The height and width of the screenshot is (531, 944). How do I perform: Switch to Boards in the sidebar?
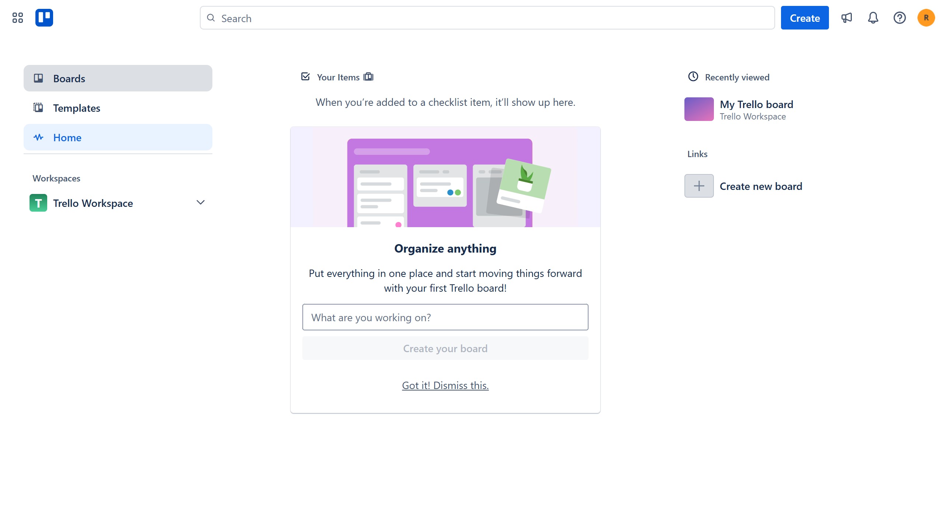[69, 78]
